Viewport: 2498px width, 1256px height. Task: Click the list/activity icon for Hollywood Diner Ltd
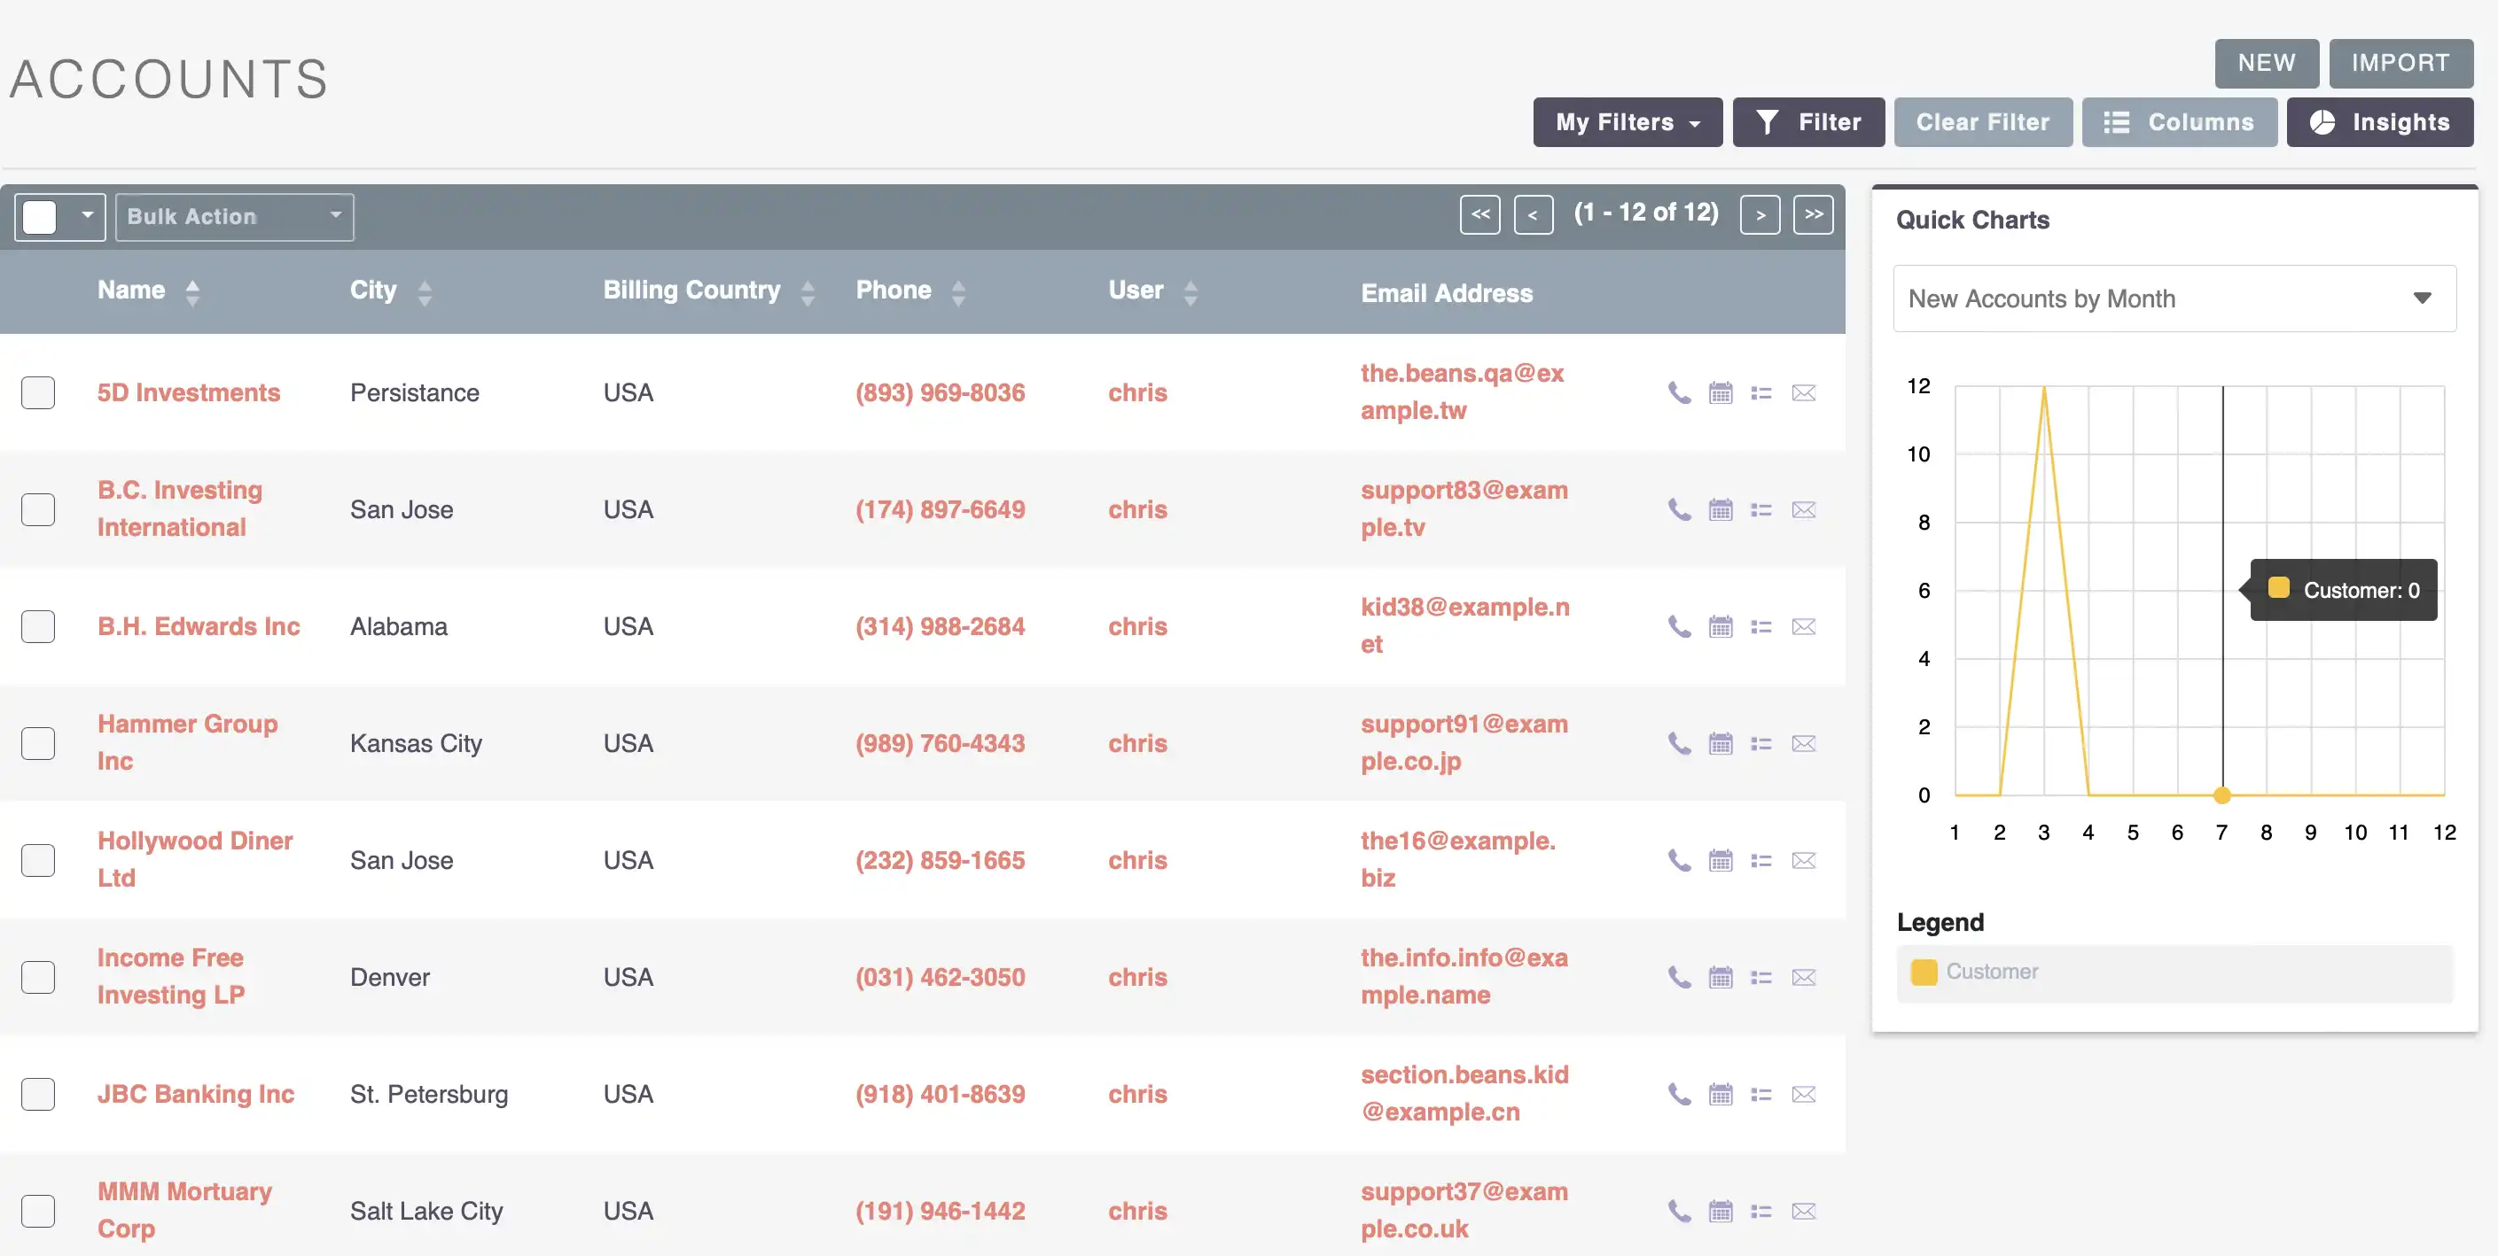click(1761, 860)
